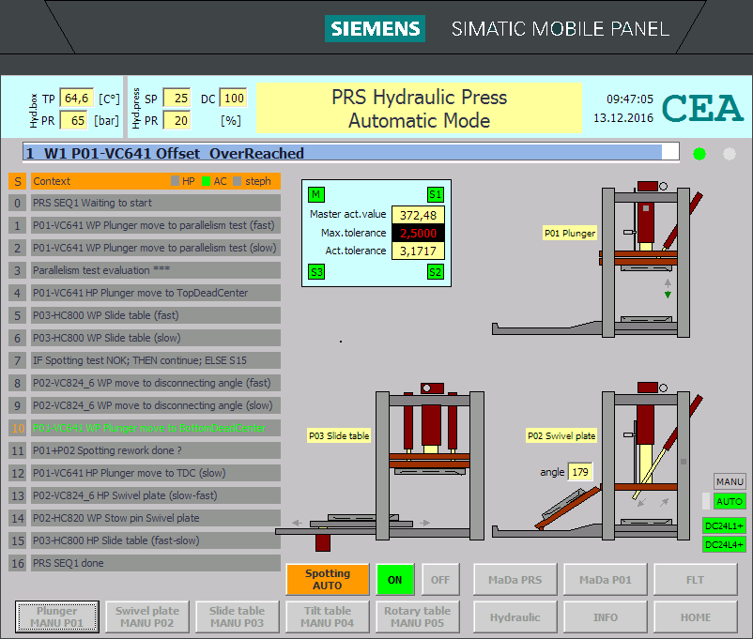Open Swivel plate MANU P02 screen
Image resolution: width=753 pixels, height=639 pixels.
[x=147, y=616]
